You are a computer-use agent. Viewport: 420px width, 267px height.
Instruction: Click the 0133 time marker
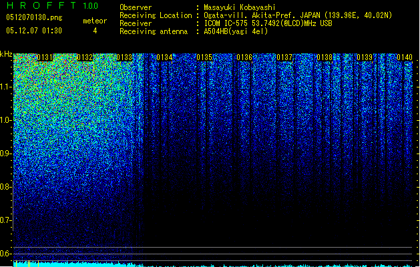[x=125, y=57]
